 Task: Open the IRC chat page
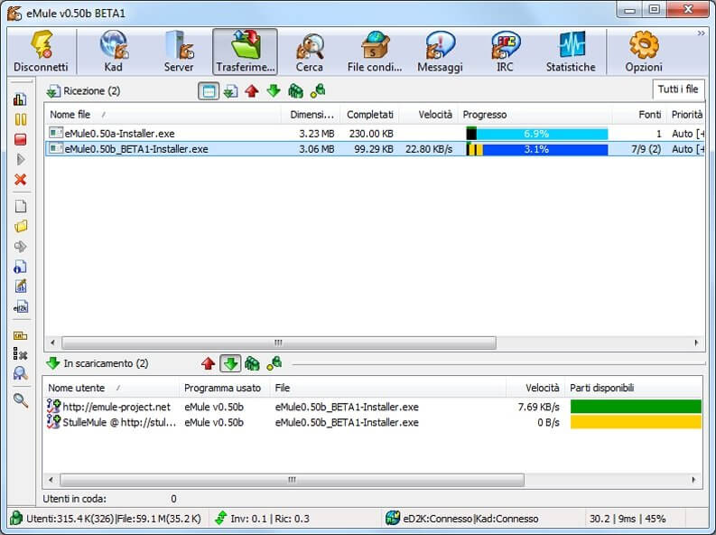click(x=505, y=52)
